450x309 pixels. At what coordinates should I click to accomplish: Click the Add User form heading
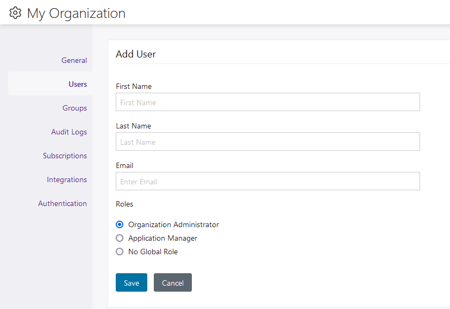click(x=136, y=54)
